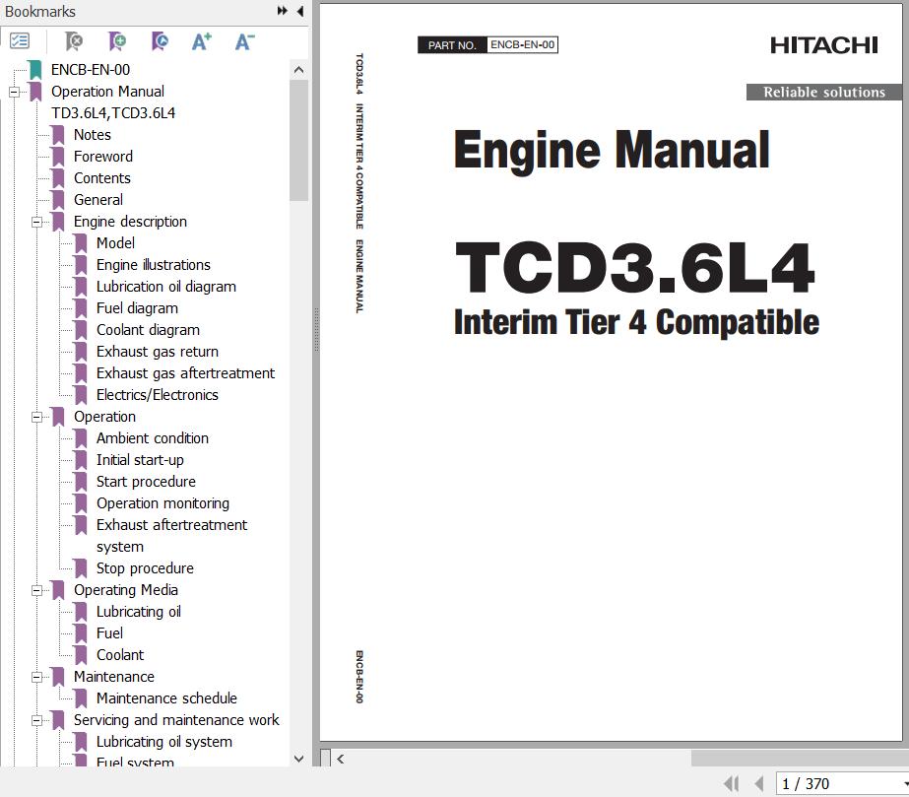Click the Maintenance schedule bookmark icon
This screenshot has height=797, width=909.
pos(81,698)
